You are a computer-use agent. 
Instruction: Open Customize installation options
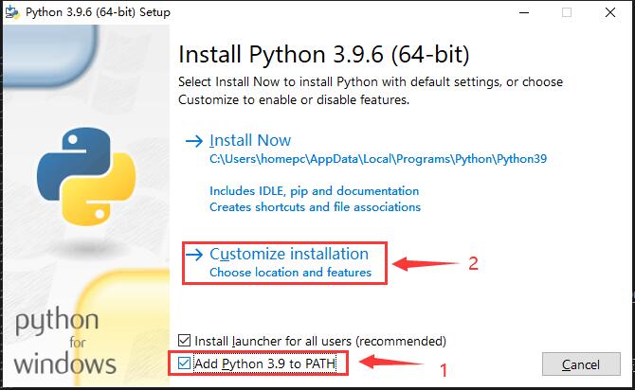click(288, 254)
